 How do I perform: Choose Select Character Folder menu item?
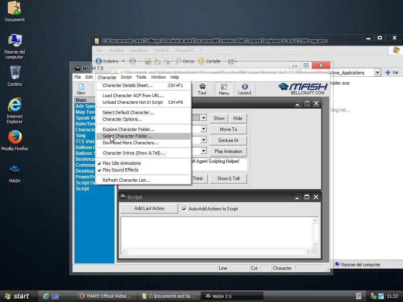144,136
